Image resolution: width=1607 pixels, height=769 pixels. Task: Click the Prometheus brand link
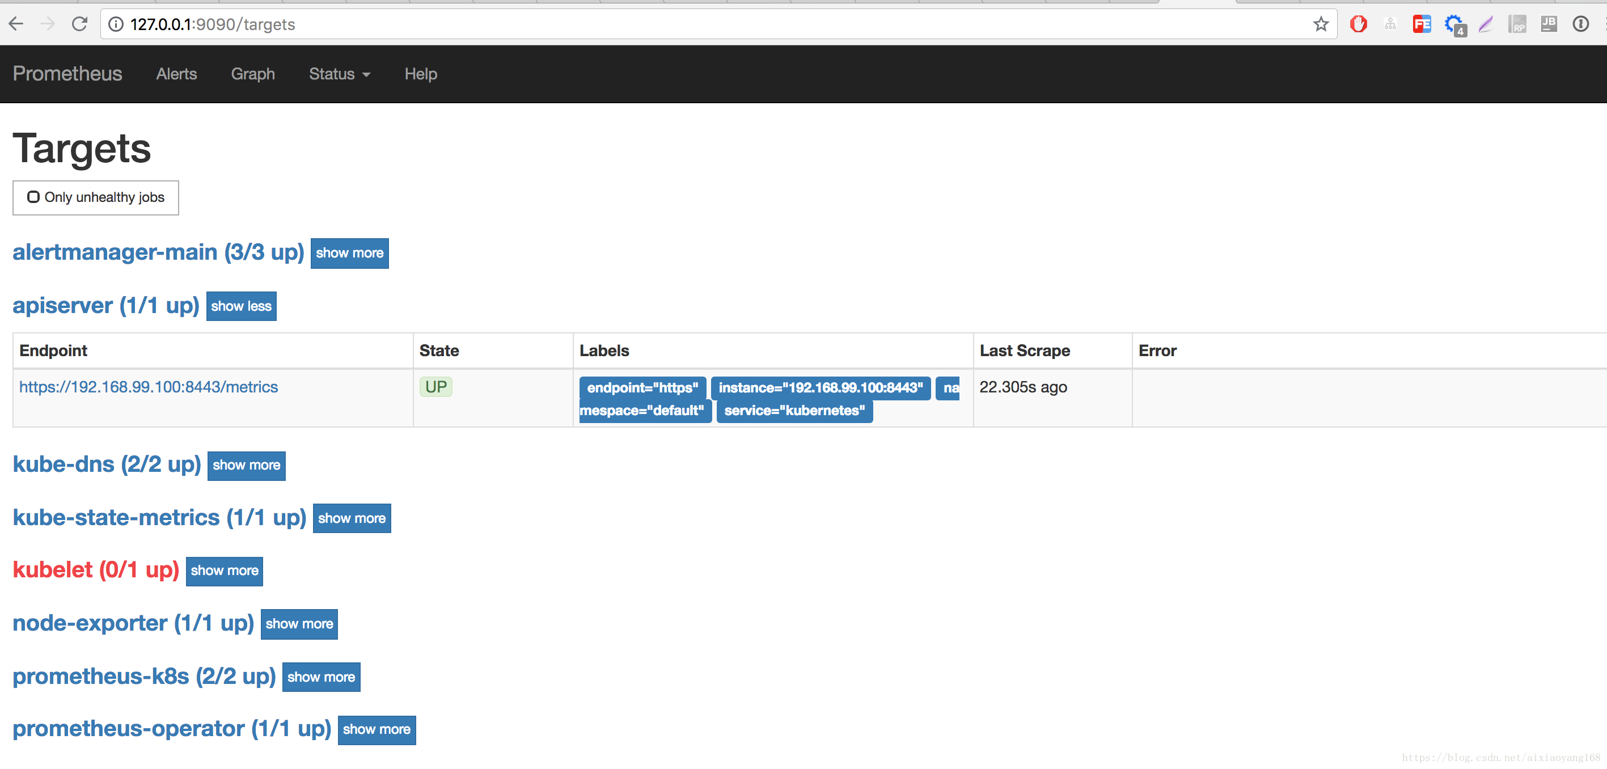67,74
